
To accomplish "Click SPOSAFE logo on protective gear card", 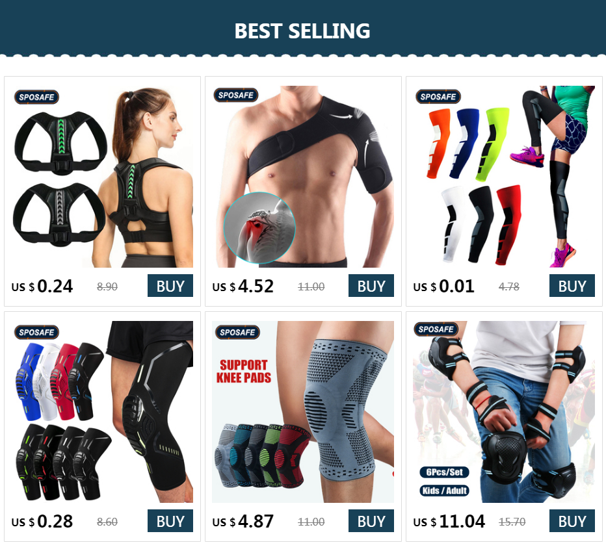I will coord(436,329).
